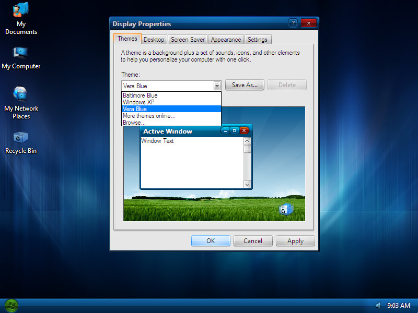Image resolution: width=418 pixels, height=313 pixels.
Task: Go to the Settings tab
Action: (257, 40)
